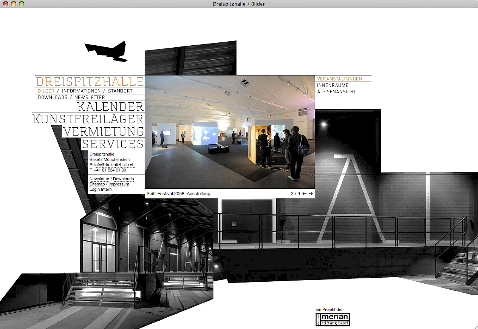Select the Informationen submenu item
478x329 pixels.
[81, 91]
